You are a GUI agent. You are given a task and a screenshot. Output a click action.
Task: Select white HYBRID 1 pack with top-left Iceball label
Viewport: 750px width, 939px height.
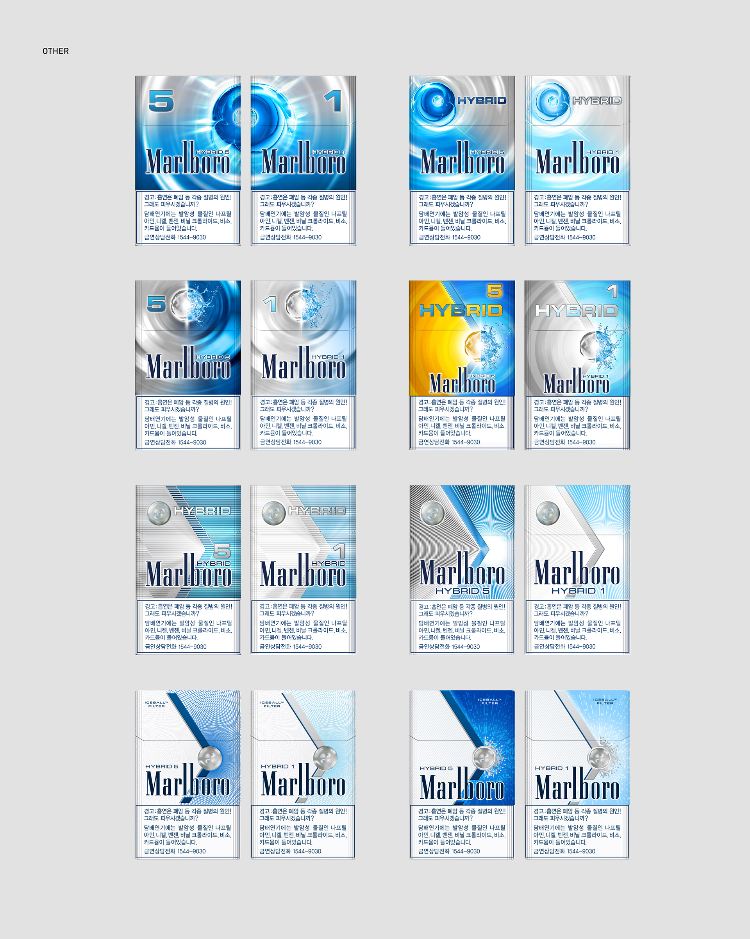click(304, 774)
